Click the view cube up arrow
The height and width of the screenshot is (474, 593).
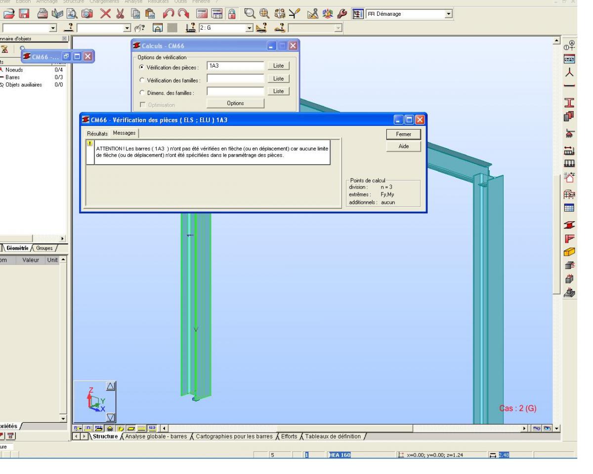point(111,387)
